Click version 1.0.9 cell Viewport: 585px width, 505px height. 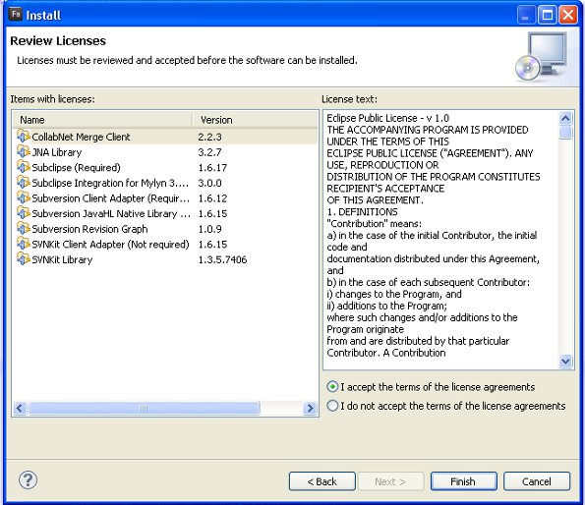tap(209, 229)
